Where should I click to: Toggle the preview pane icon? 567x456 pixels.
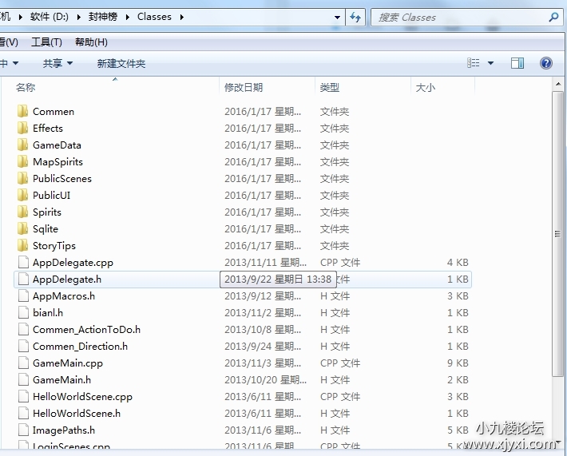coord(517,63)
